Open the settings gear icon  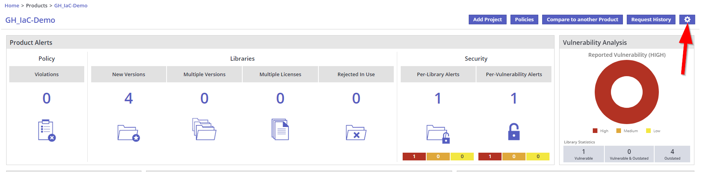coord(687,19)
